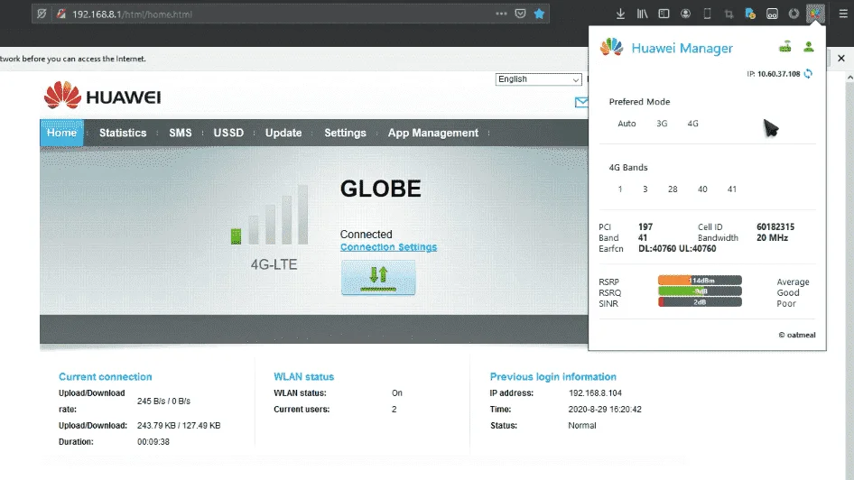This screenshot has height=480, width=854.
Task: Click the RSRP signal bar
Action: (700, 281)
